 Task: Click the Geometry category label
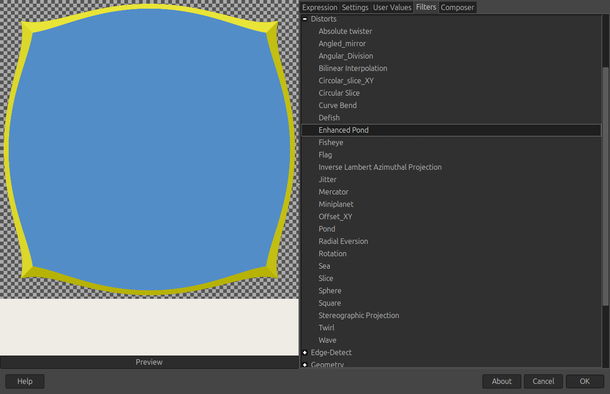click(327, 364)
